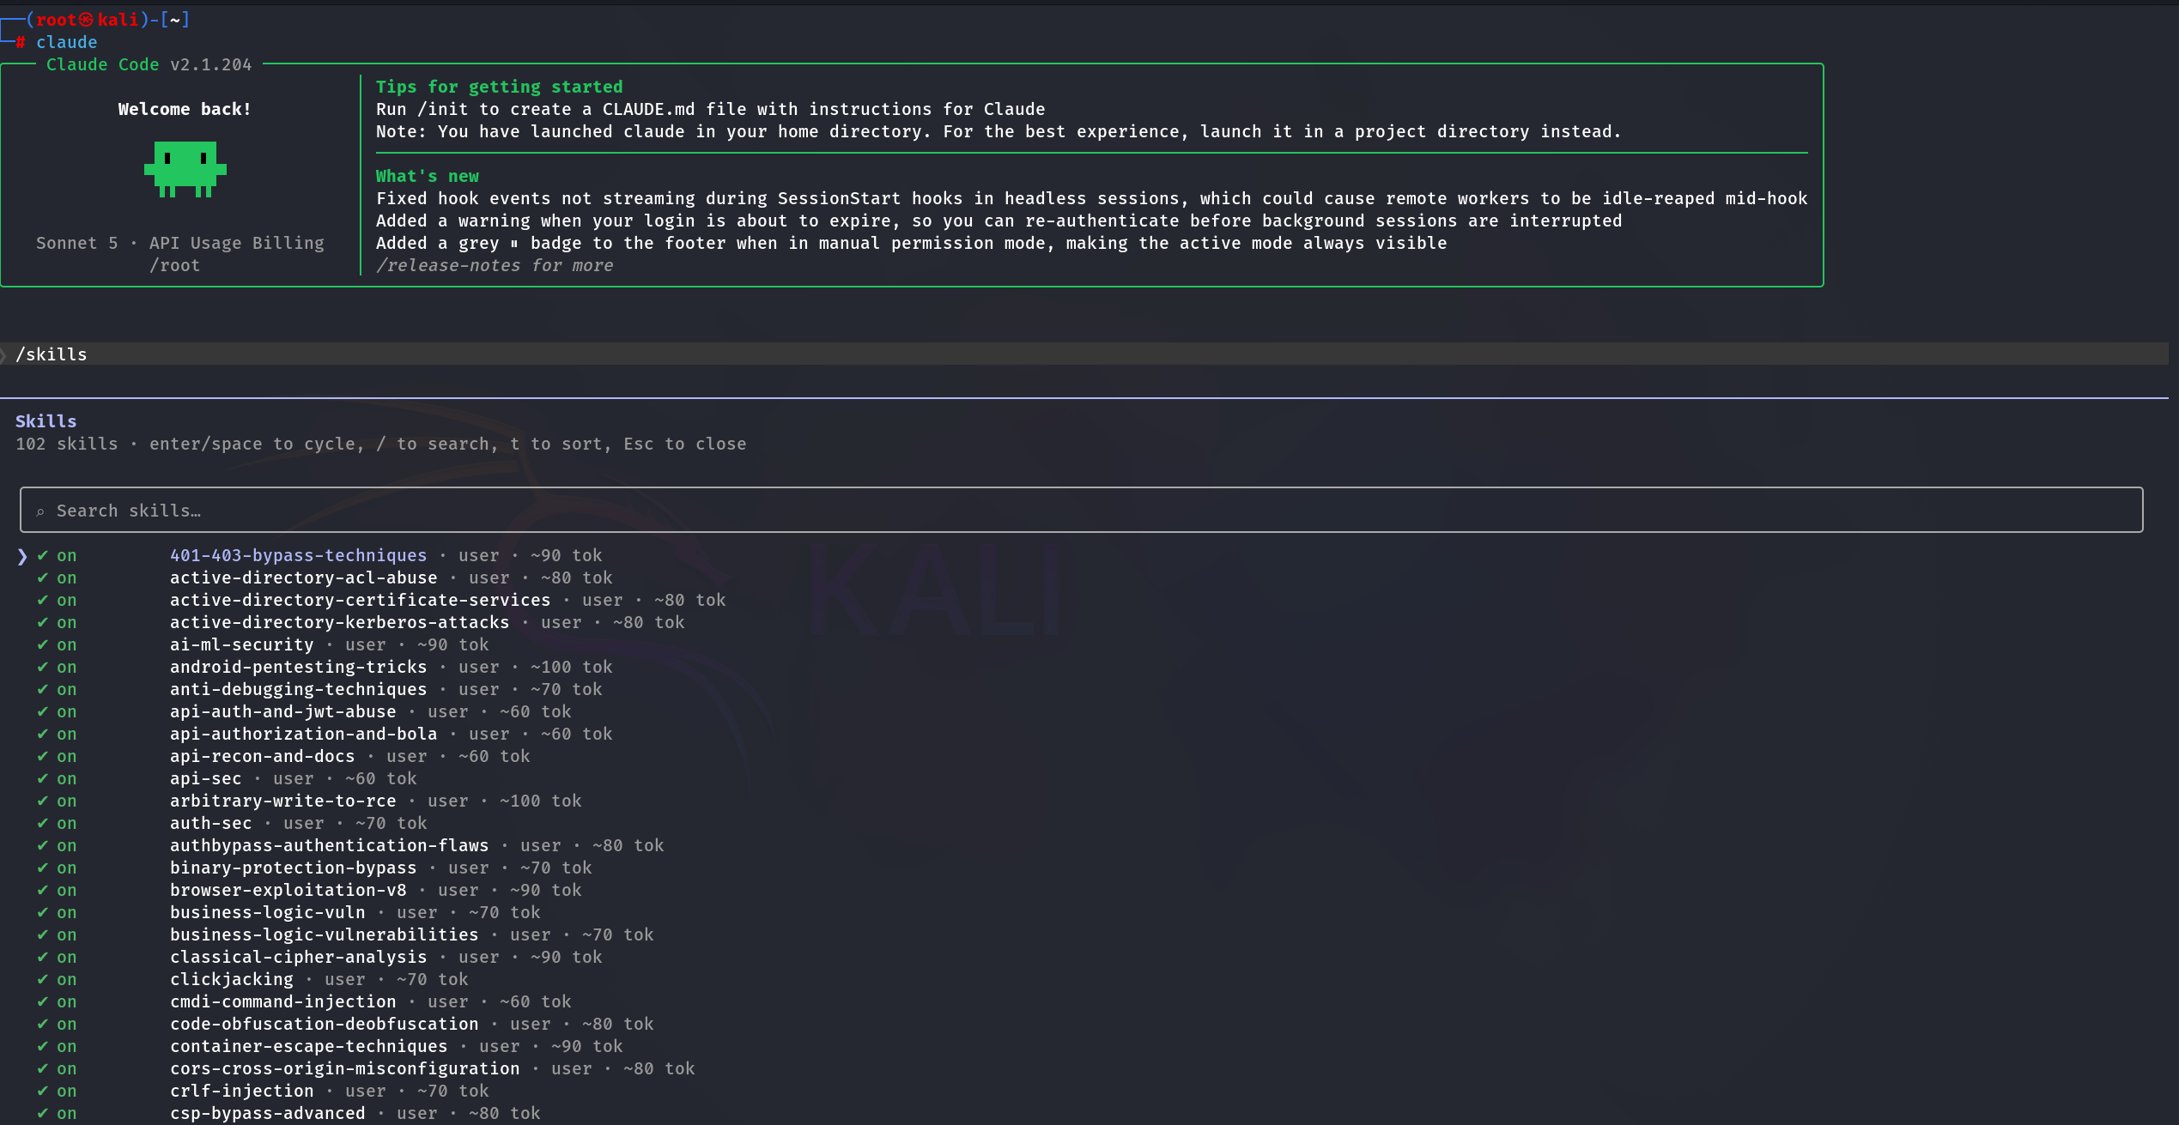
Task: Click the What's new heading
Action: tap(428, 176)
